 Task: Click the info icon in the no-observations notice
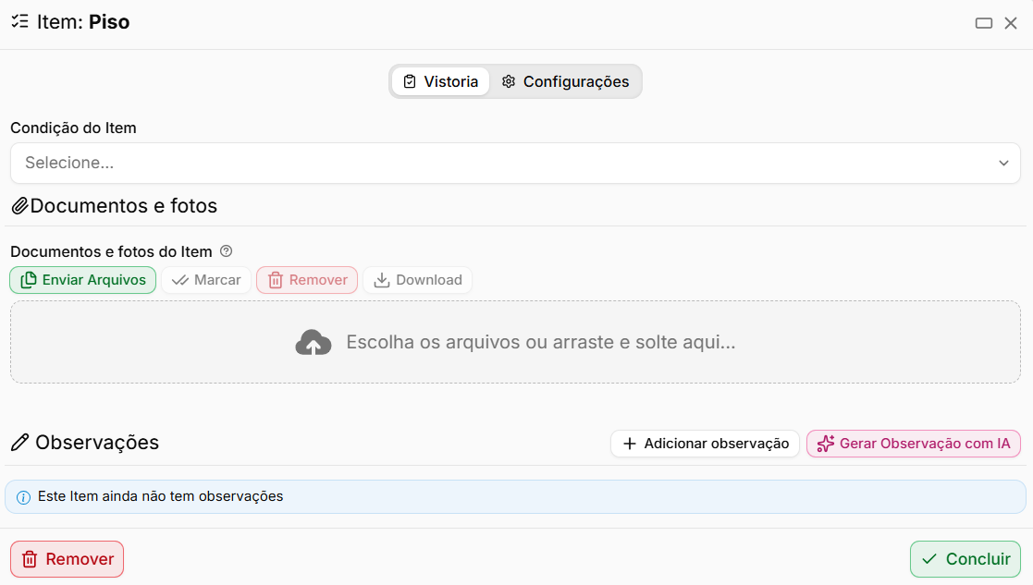[23, 497]
